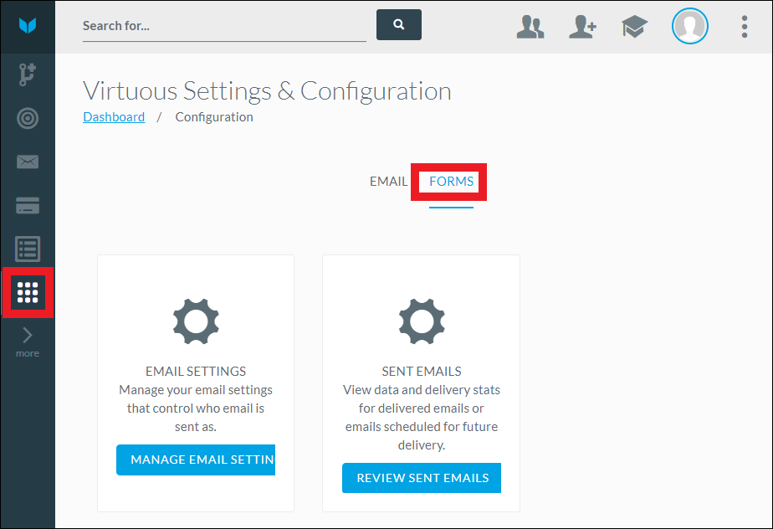
Task: Click the Manage Email Settings button
Action: coord(196,460)
